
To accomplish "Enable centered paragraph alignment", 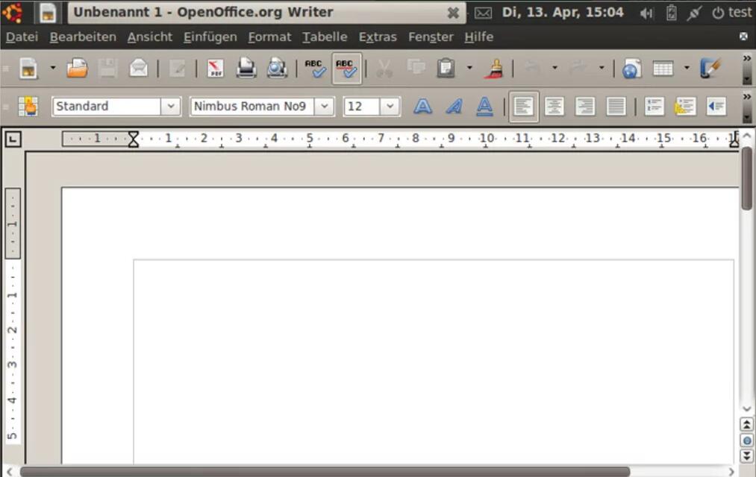I will (x=554, y=107).
